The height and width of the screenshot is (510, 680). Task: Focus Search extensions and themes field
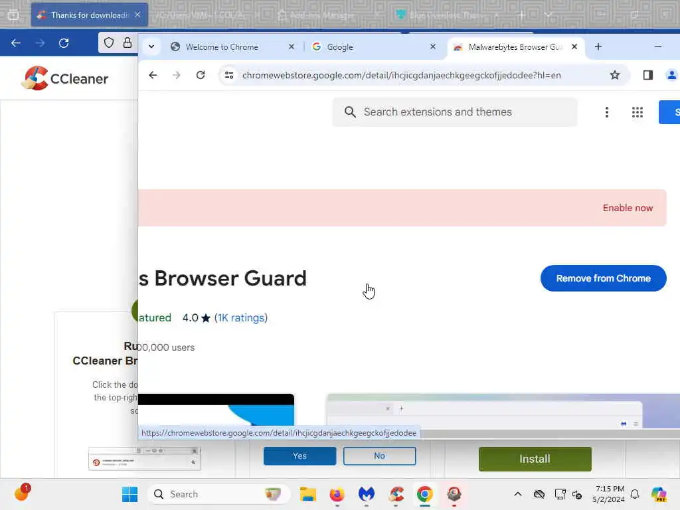[x=454, y=112]
